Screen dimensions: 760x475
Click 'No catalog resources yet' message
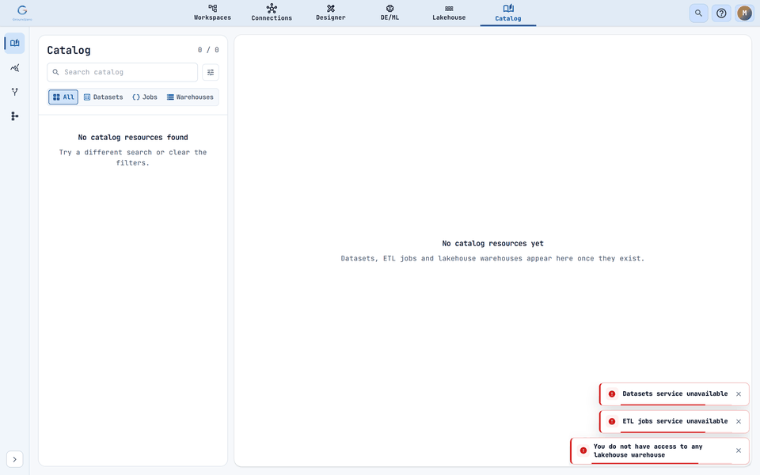tap(493, 243)
